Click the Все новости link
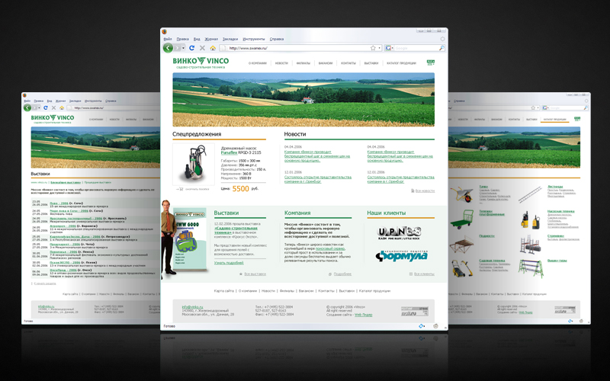Image resolution: width=610 pixels, height=381 pixels. pos(425,190)
